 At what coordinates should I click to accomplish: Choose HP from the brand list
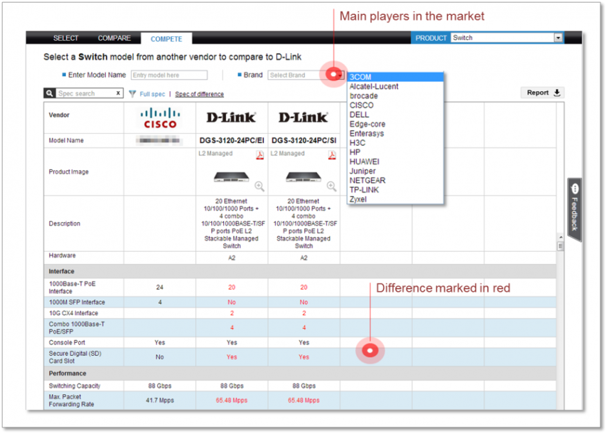tap(395, 152)
